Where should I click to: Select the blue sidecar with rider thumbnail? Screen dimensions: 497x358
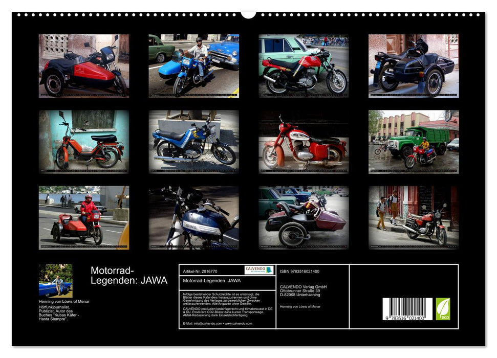(x=192, y=66)
